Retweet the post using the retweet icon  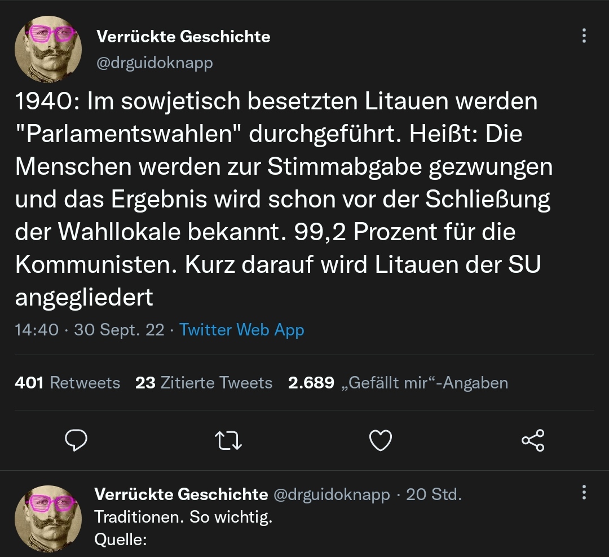(229, 440)
